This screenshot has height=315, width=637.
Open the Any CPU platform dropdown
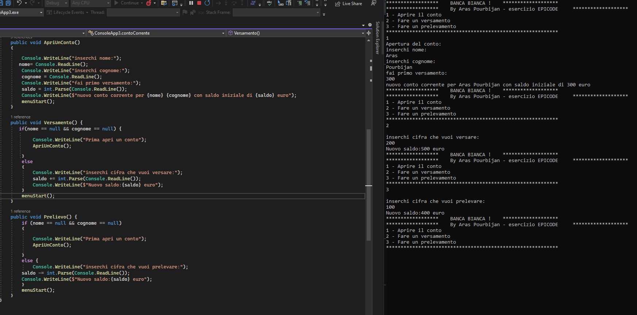(90, 3)
